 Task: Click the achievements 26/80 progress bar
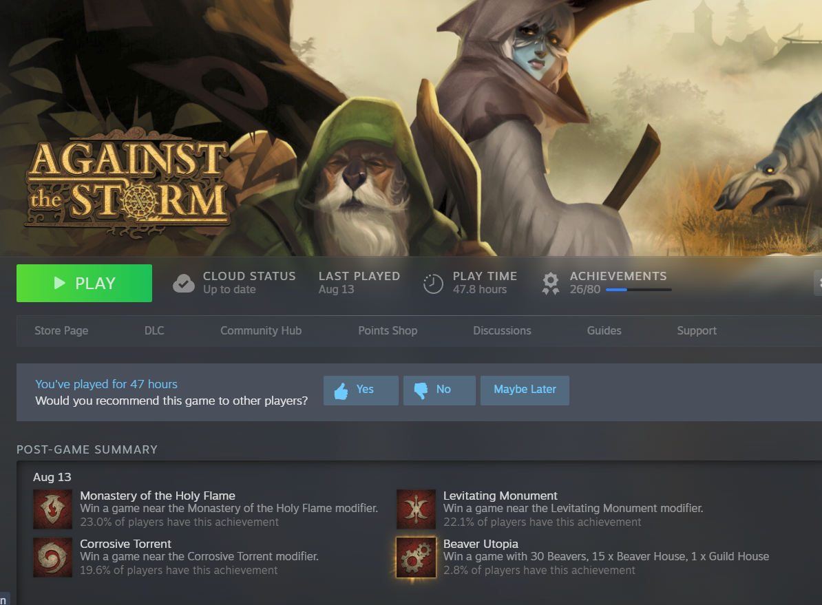pos(638,289)
